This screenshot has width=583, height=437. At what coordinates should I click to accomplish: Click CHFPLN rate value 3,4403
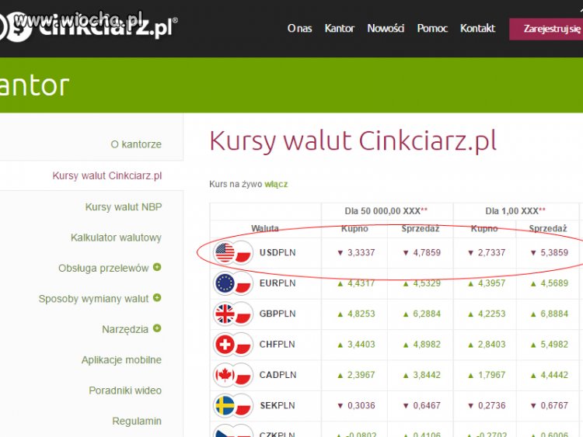tap(361, 345)
